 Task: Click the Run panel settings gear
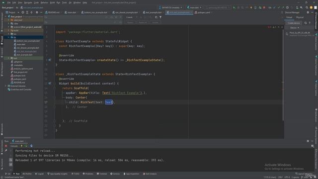[308, 141]
